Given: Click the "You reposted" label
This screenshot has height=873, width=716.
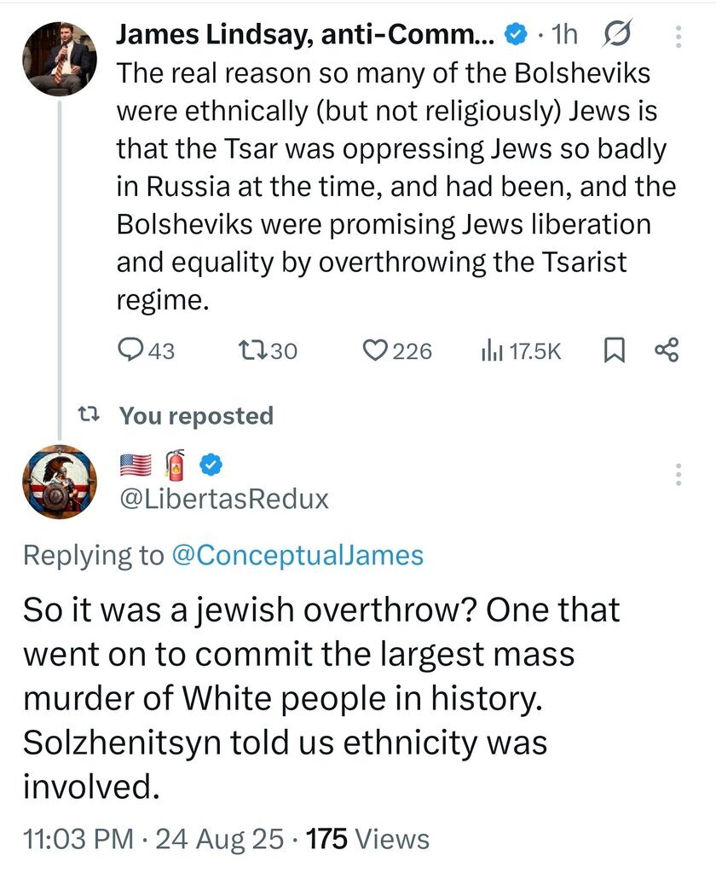Looking at the screenshot, I should click(x=196, y=415).
